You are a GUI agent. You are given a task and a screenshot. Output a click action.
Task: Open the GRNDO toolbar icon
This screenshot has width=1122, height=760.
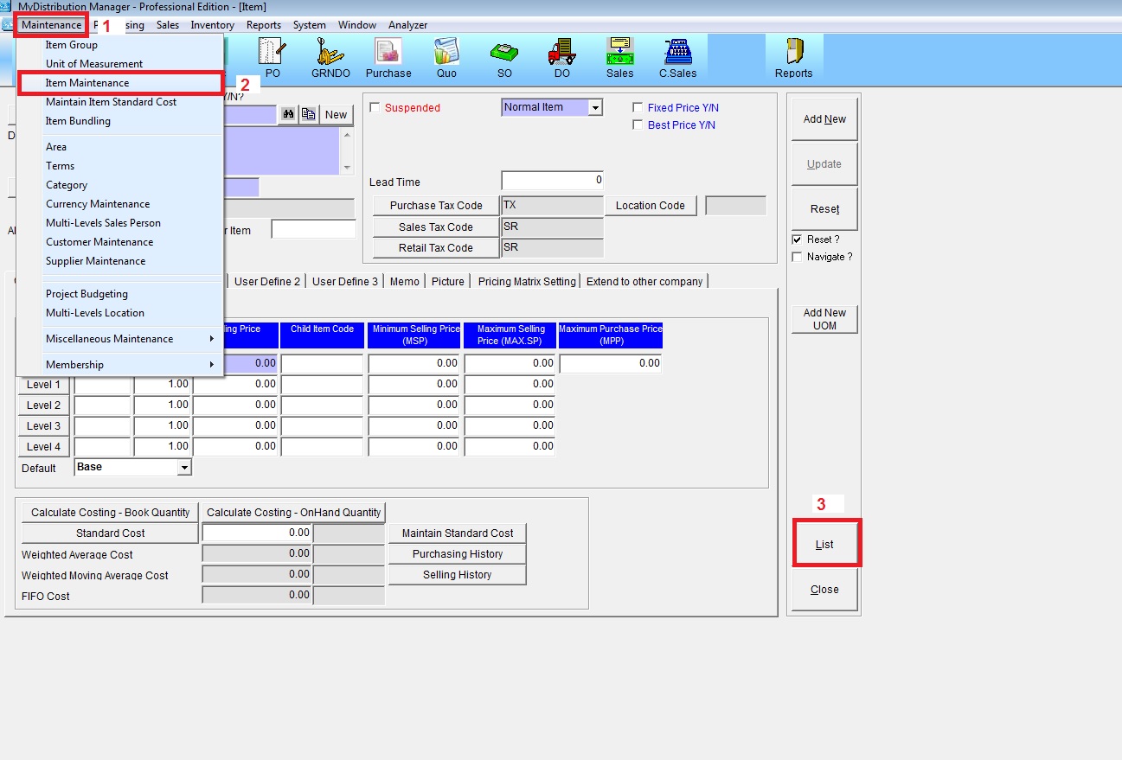[x=330, y=57]
